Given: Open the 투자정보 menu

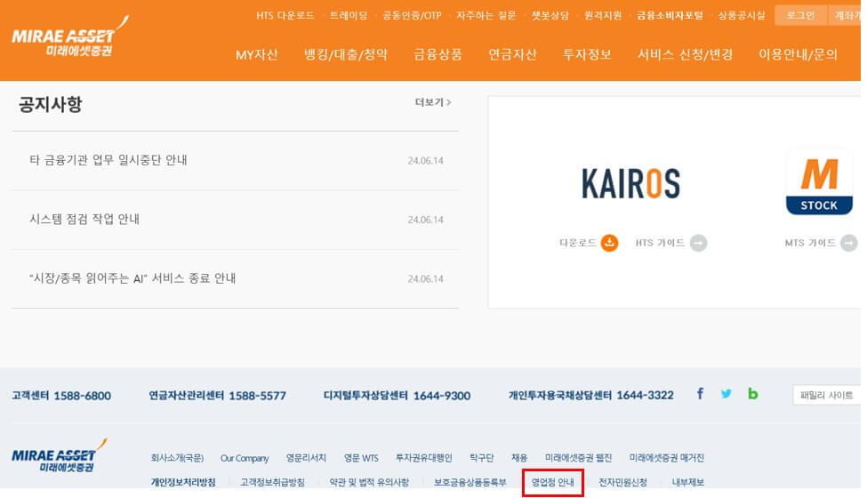Looking at the screenshot, I should (587, 55).
